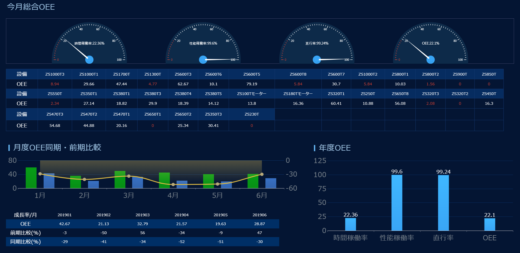Click the 直行率 99.24% gauge
Viewport: 520px width, 253px height.
(317, 43)
